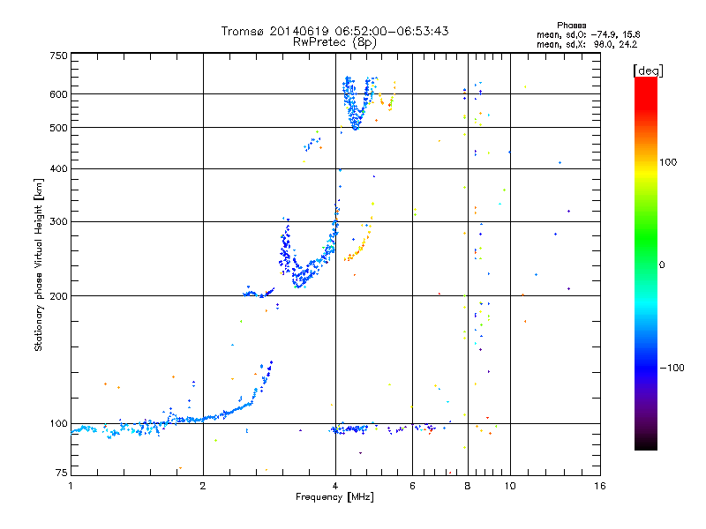Click the colorbar tick label '100'

coord(668,162)
